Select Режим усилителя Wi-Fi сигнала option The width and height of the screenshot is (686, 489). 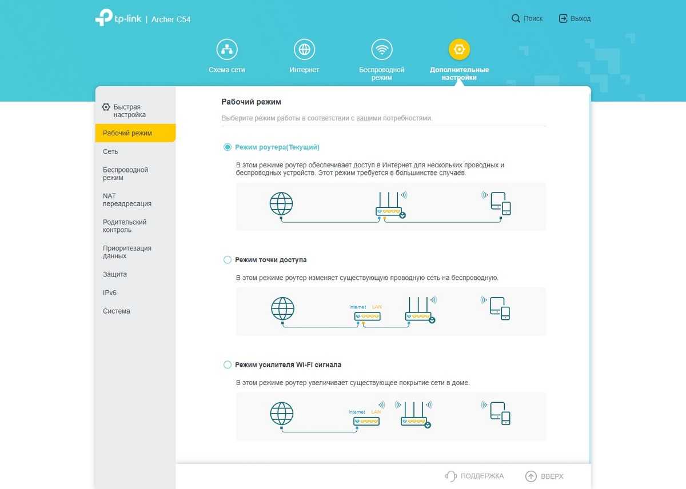pos(228,364)
